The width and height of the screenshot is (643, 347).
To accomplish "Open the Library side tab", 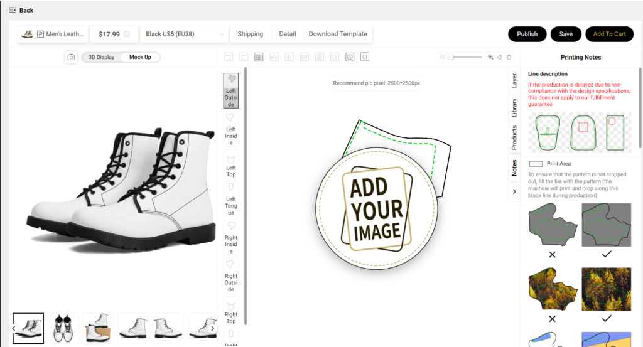I will point(514,108).
